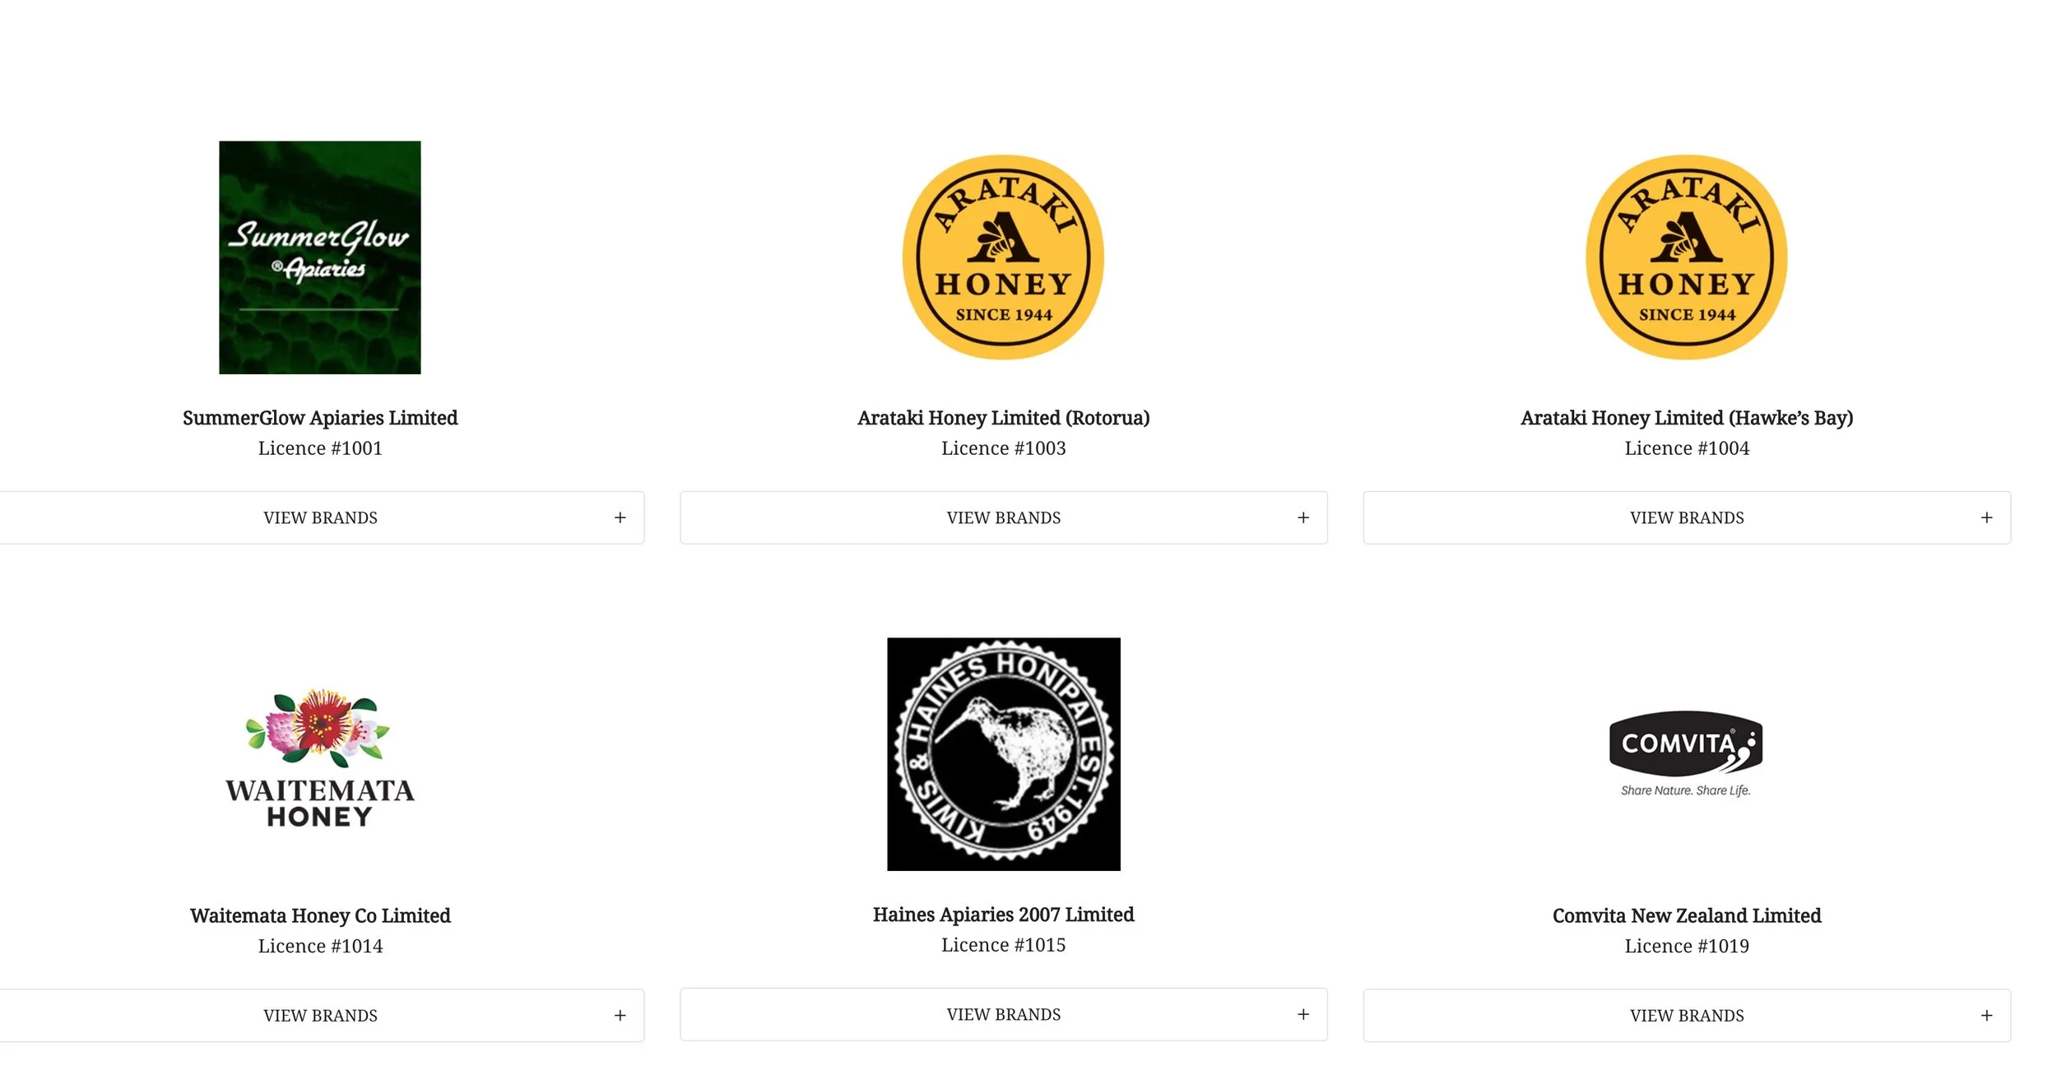Viewport: 2057px width, 1089px height.
Task: Click the Haines Honipai kiwi logo
Action: click(1003, 754)
